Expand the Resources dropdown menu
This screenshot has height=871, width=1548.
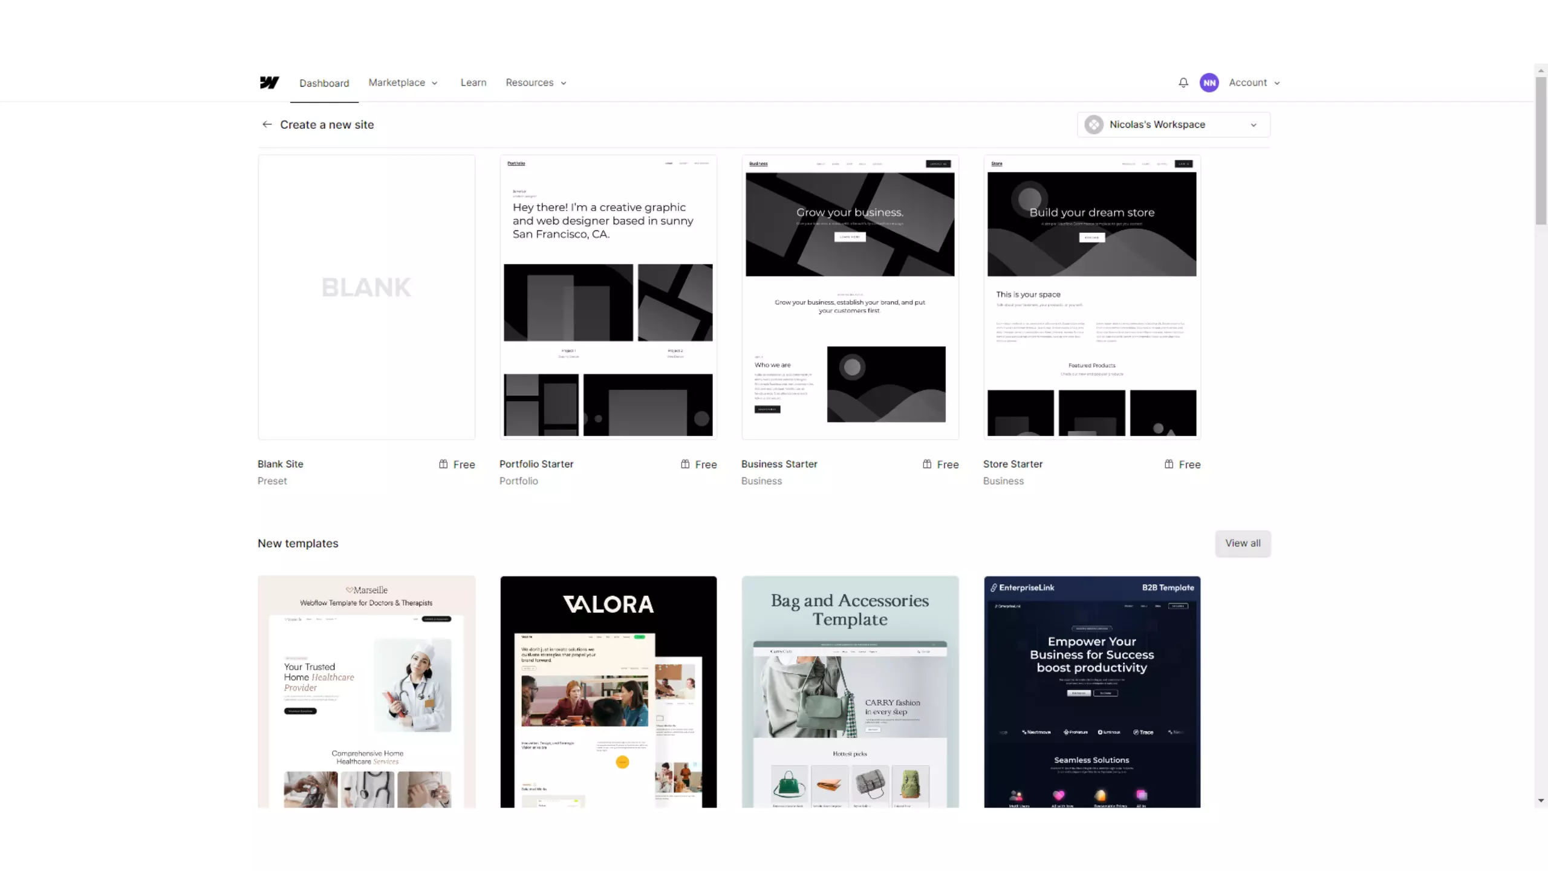536,82
